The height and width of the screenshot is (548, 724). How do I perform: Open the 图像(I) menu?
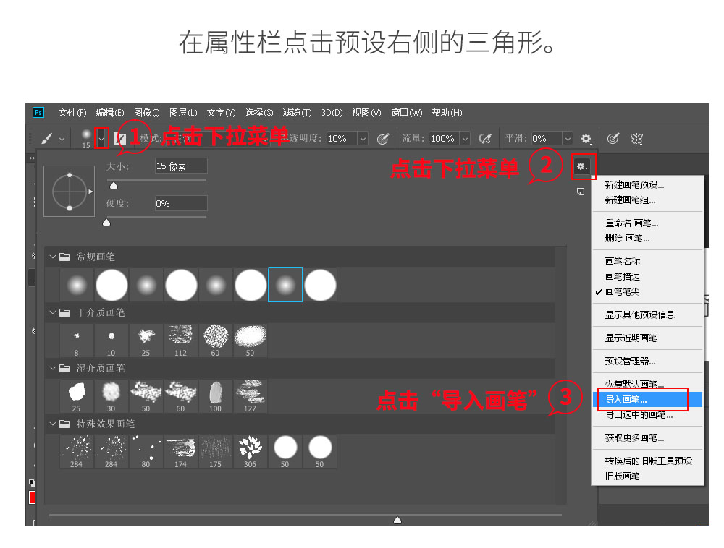(147, 113)
